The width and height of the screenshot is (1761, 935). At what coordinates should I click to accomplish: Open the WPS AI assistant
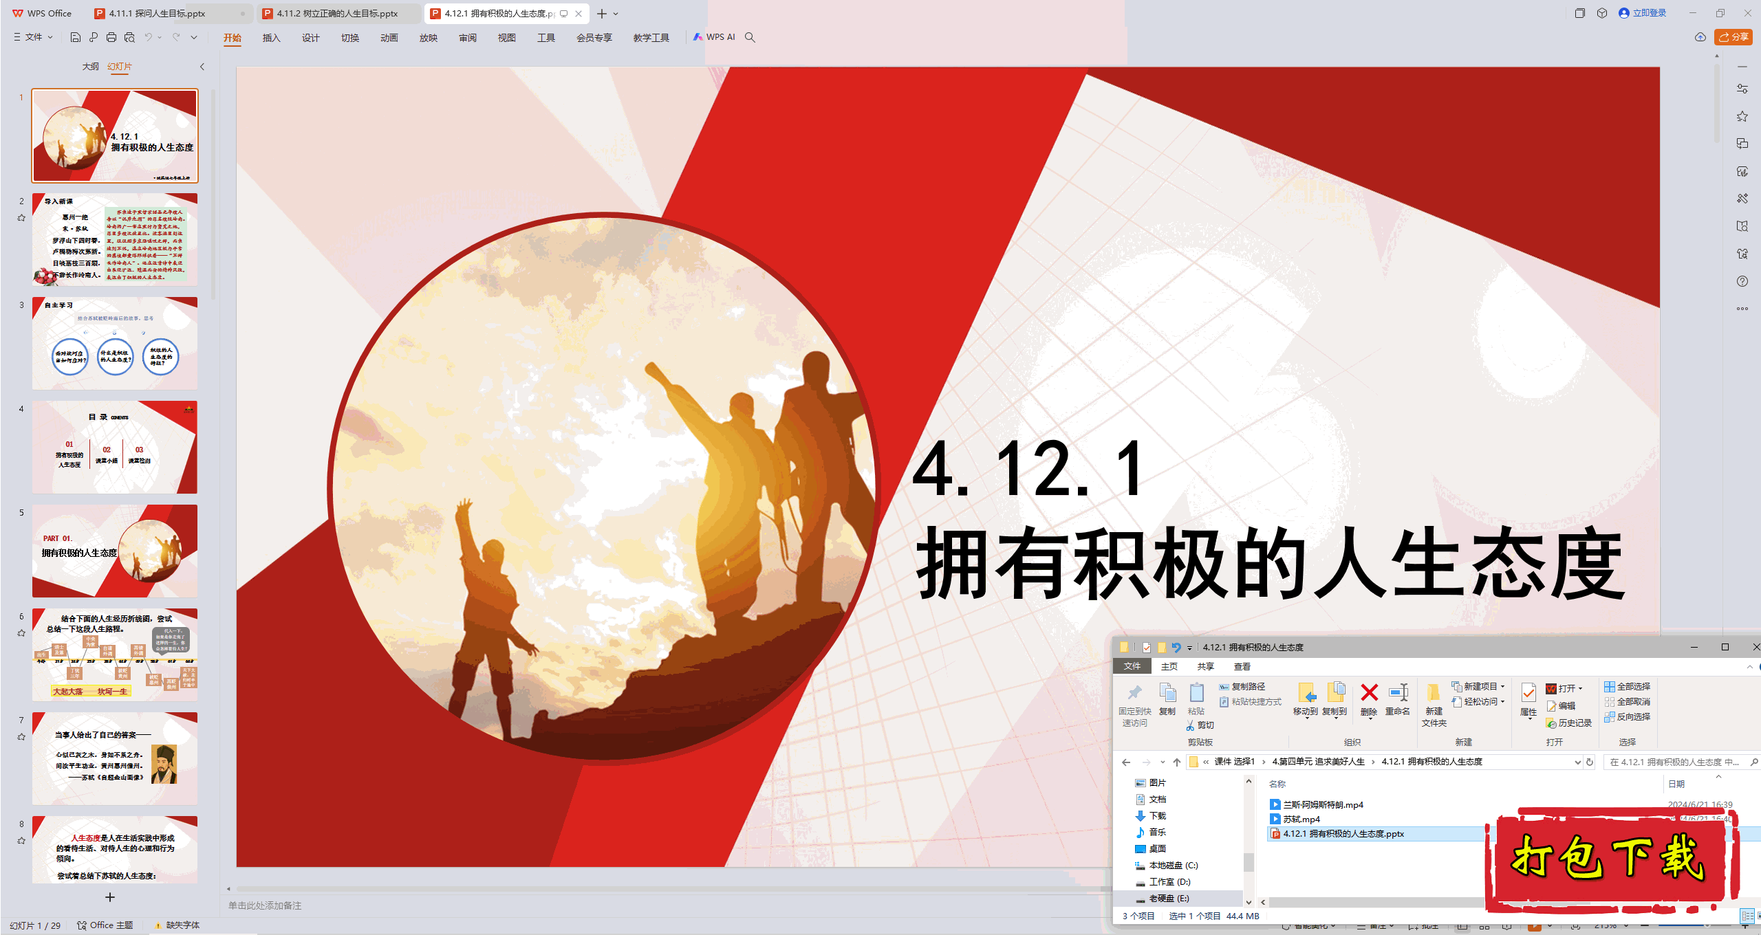click(x=714, y=37)
